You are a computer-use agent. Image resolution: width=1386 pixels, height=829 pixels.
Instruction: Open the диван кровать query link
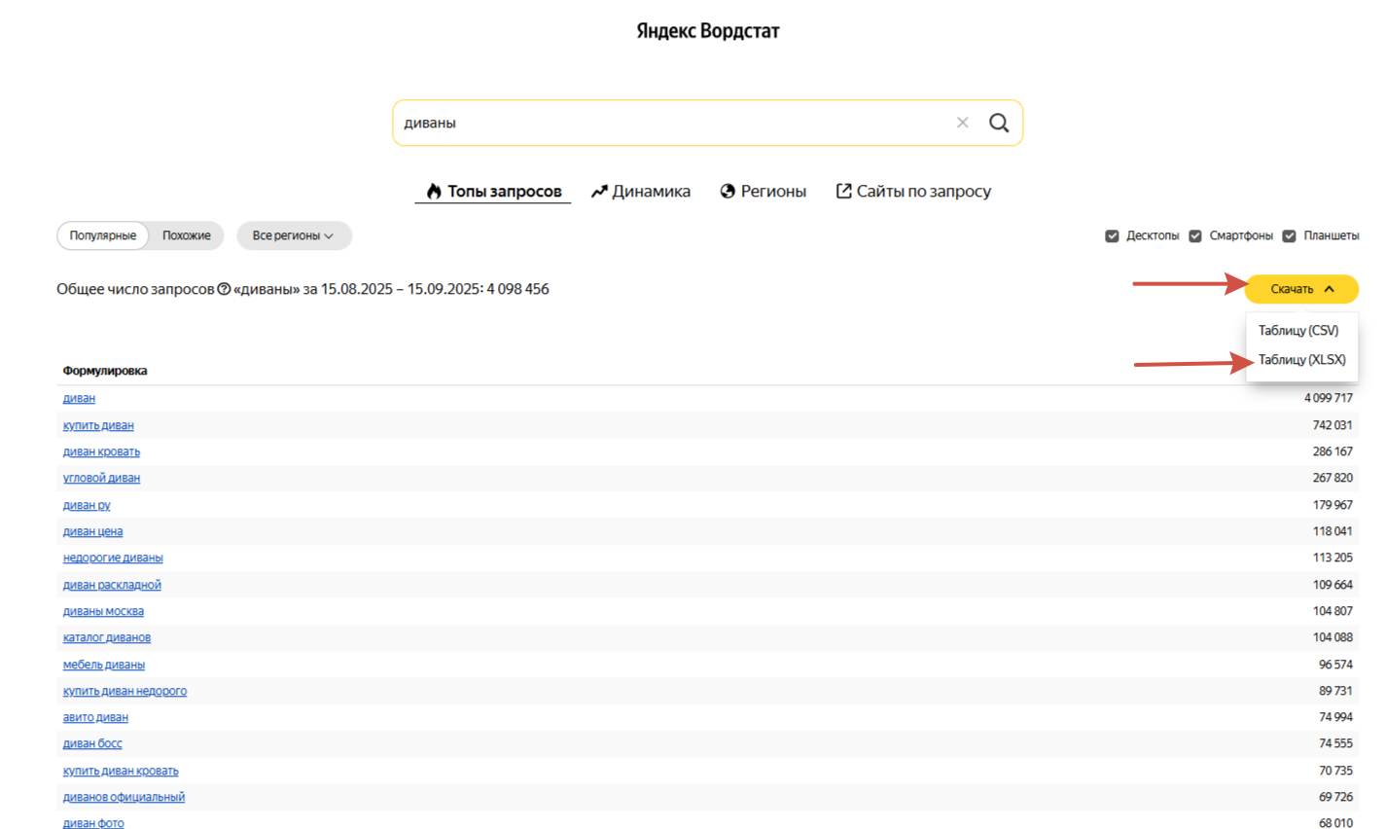click(x=101, y=451)
